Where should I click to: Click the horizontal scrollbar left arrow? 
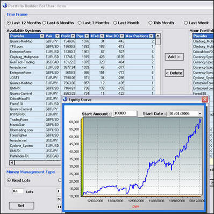pyautogui.click(x=12, y=162)
